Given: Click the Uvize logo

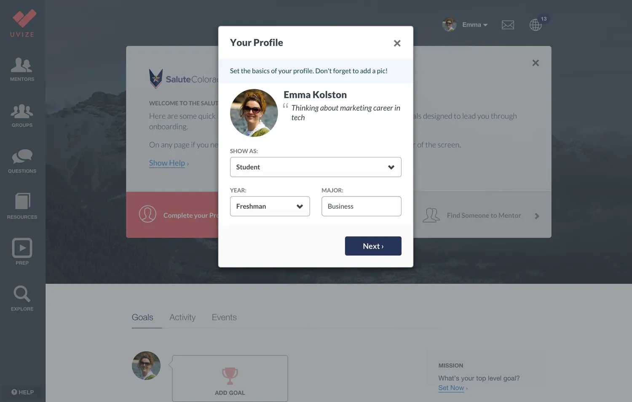Looking at the screenshot, I should point(23,23).
